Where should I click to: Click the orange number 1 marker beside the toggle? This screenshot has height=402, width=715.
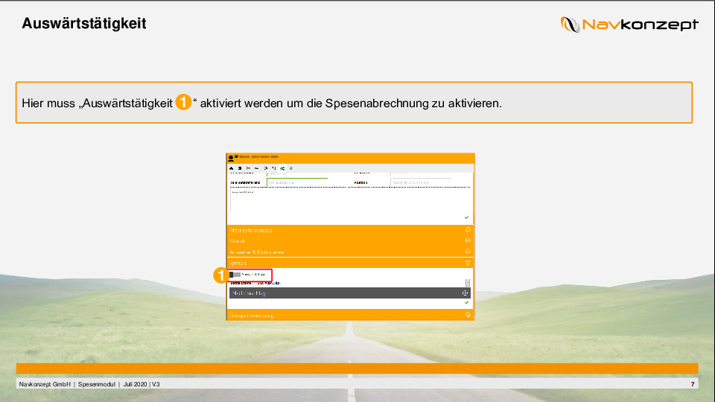(220, 275)
